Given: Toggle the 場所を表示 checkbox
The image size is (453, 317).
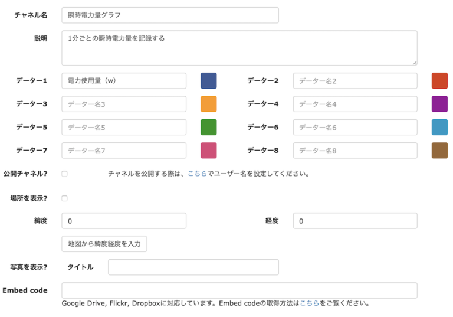Looking at the screenshot, I should [x=64, y=198].
